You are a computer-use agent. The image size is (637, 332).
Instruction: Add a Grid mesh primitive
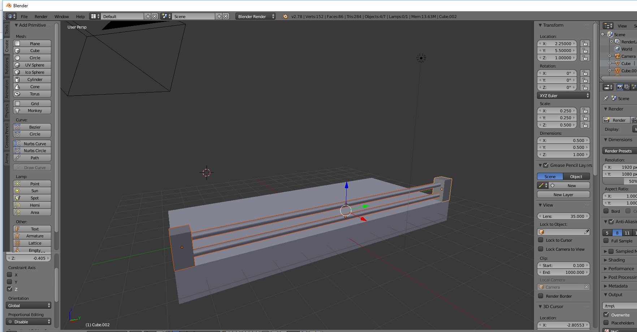tap(32, 103)
